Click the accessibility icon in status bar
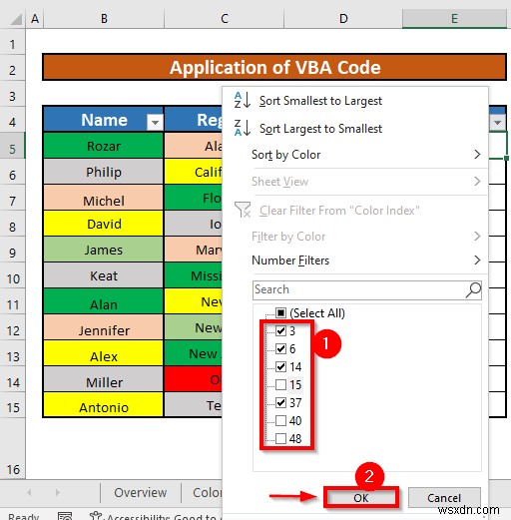511x520 pixels. [x=96, y=516]
